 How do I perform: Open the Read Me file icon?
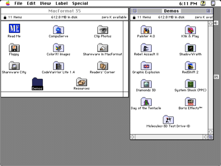tap(15, 28)
